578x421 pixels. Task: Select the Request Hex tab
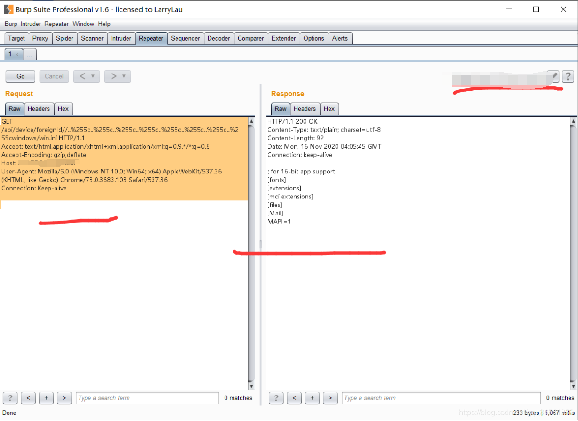tap(63, 109)
